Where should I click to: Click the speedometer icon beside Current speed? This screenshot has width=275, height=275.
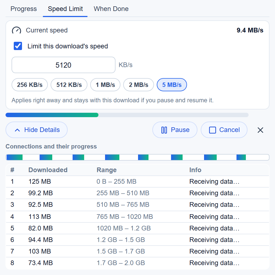click(x=16, y=30)
